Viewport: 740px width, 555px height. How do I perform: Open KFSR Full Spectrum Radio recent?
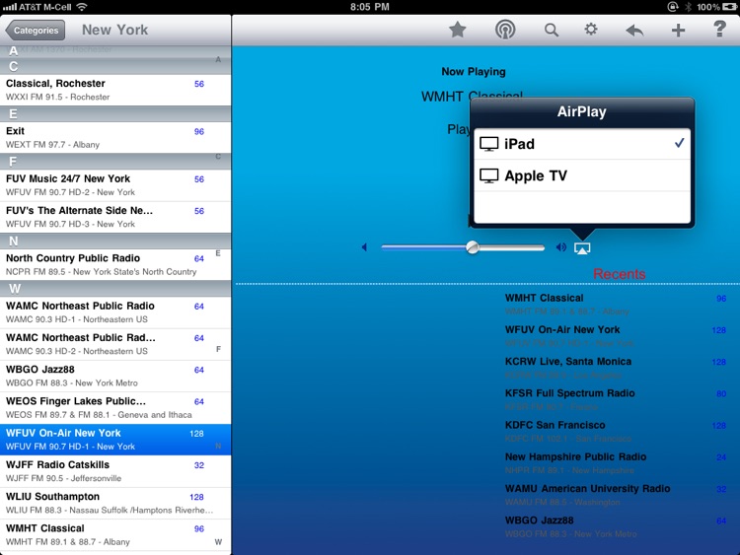click(x=616, y=399)
